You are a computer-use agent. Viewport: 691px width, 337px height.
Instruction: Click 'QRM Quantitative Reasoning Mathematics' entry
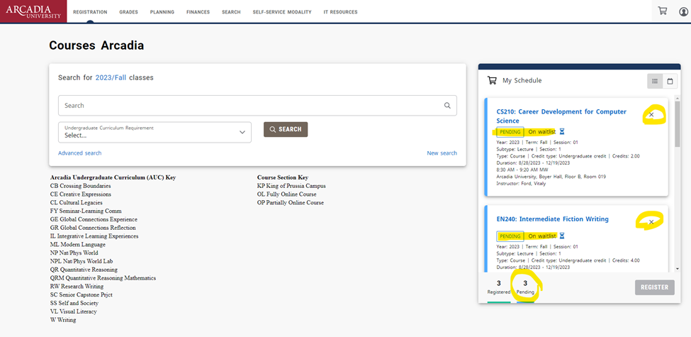pos(103,278)
